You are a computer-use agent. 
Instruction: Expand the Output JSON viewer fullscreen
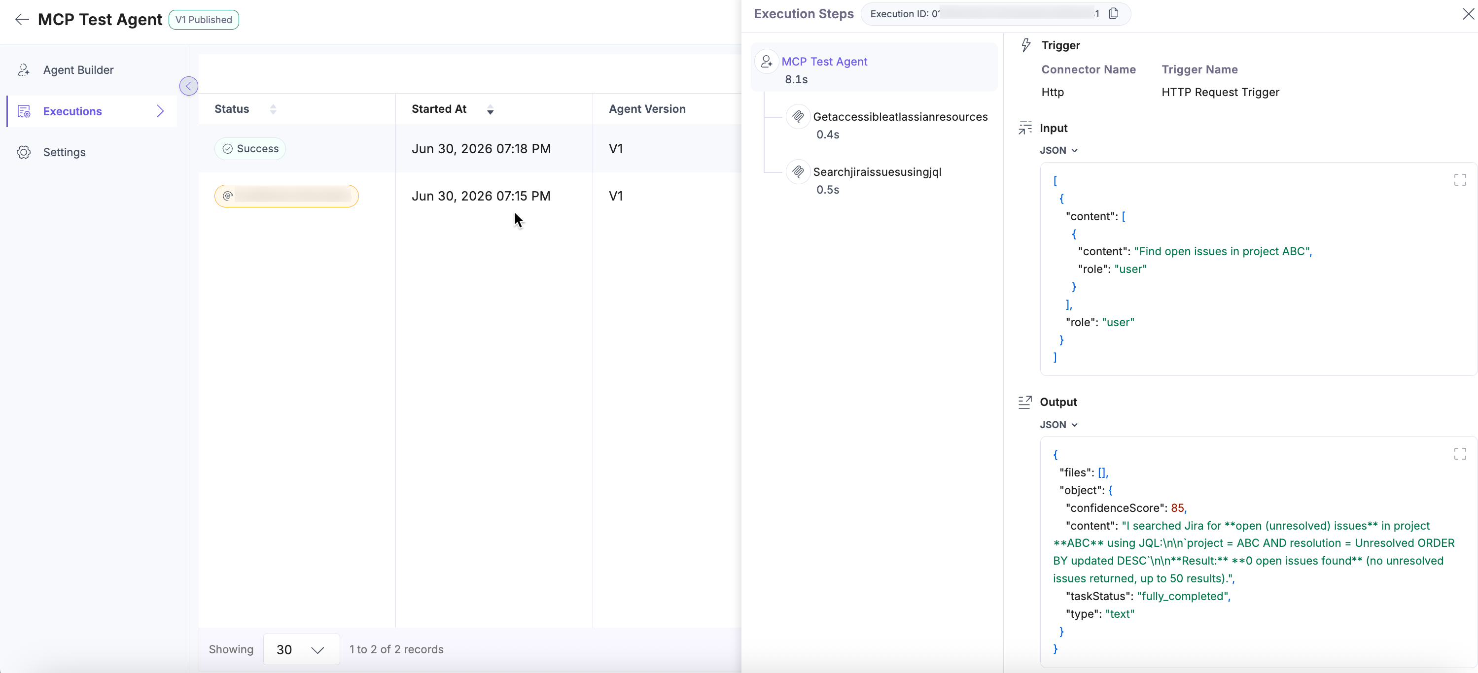click(1460, 454)
